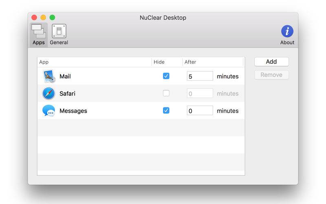Click the Messages speech bubble icon
The height and width of the screenshot is (204, 326).
[x=48, y=111]
